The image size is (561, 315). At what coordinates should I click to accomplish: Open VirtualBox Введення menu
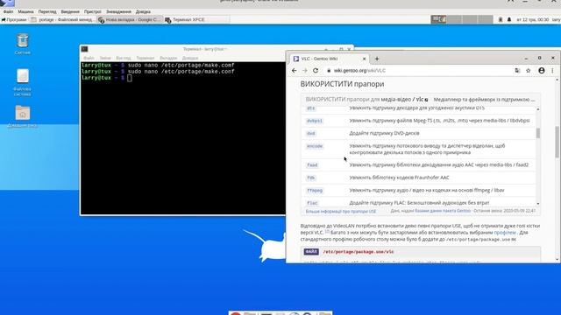click(x=70, y=11)
